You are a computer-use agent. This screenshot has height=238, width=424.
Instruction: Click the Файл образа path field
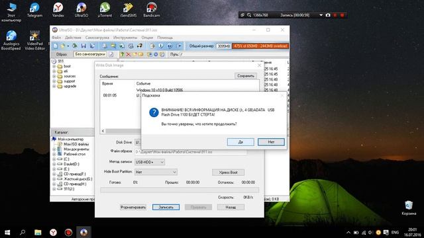tap(191, 152)
